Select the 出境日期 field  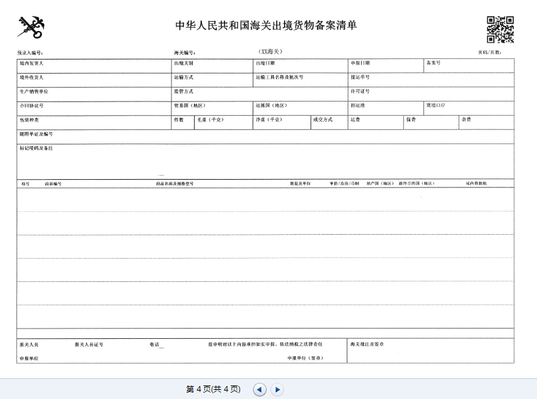[300, 66]
